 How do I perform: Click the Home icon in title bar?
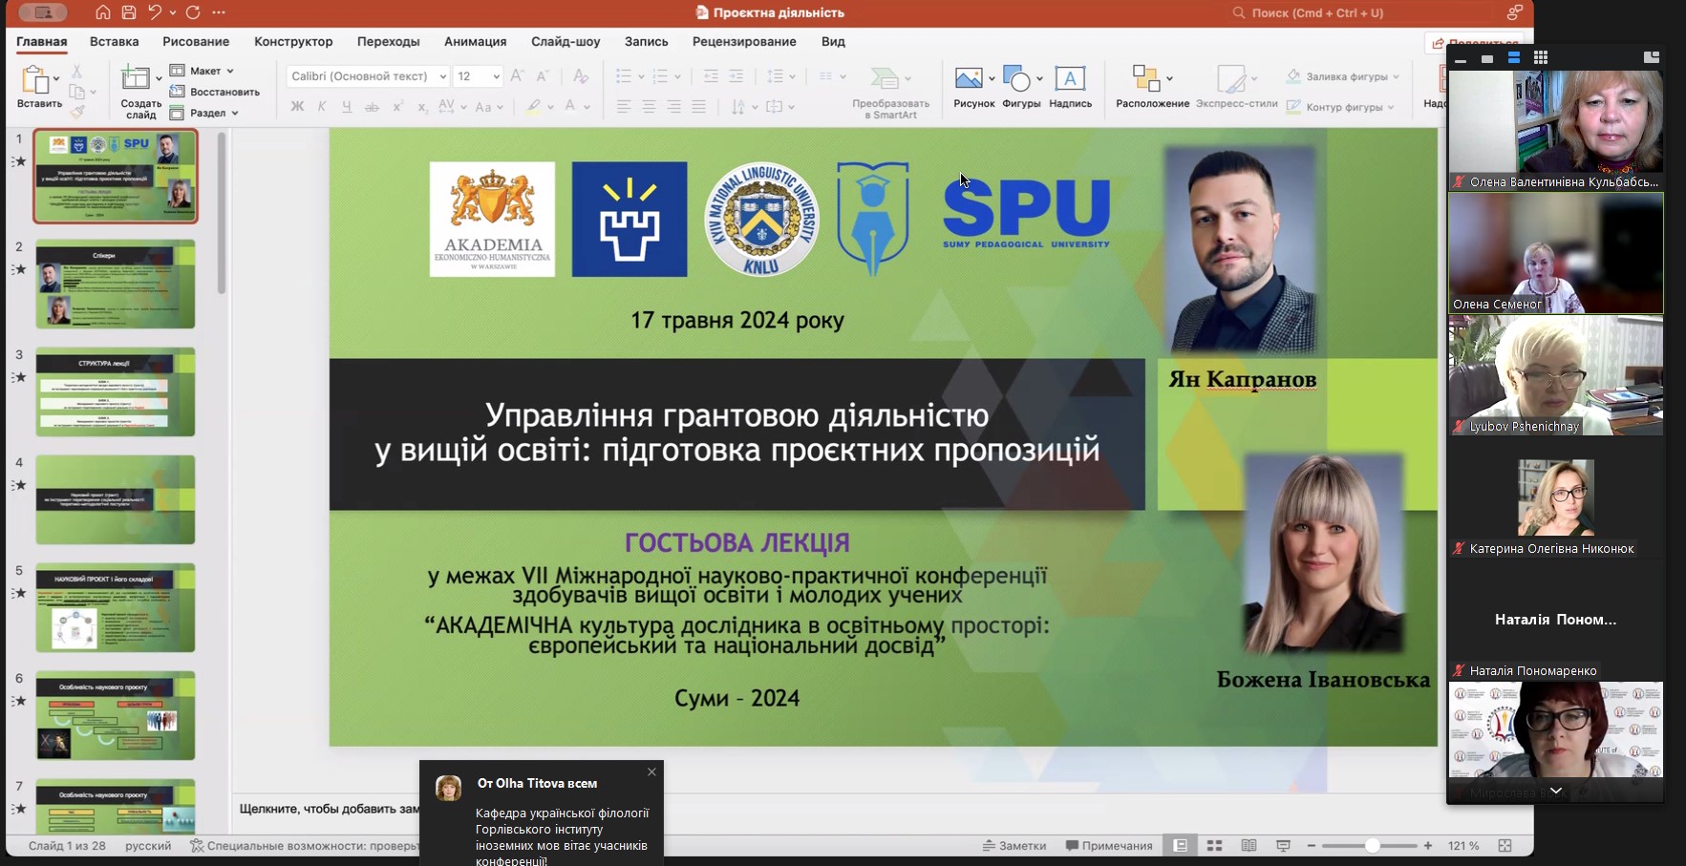click(x=103, y=12)
